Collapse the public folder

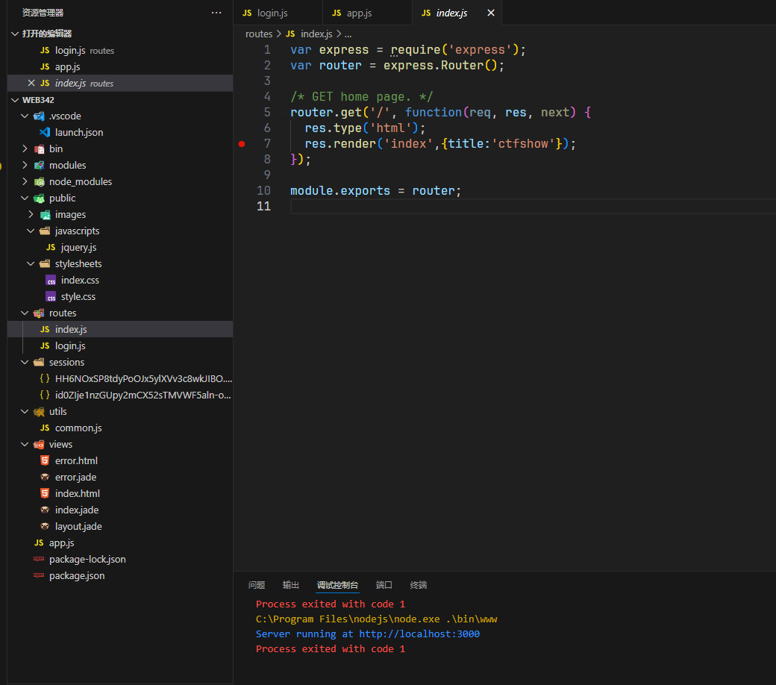tap(25, 198)
